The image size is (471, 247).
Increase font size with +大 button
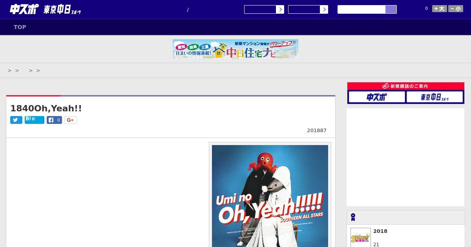tap(440, 9)
